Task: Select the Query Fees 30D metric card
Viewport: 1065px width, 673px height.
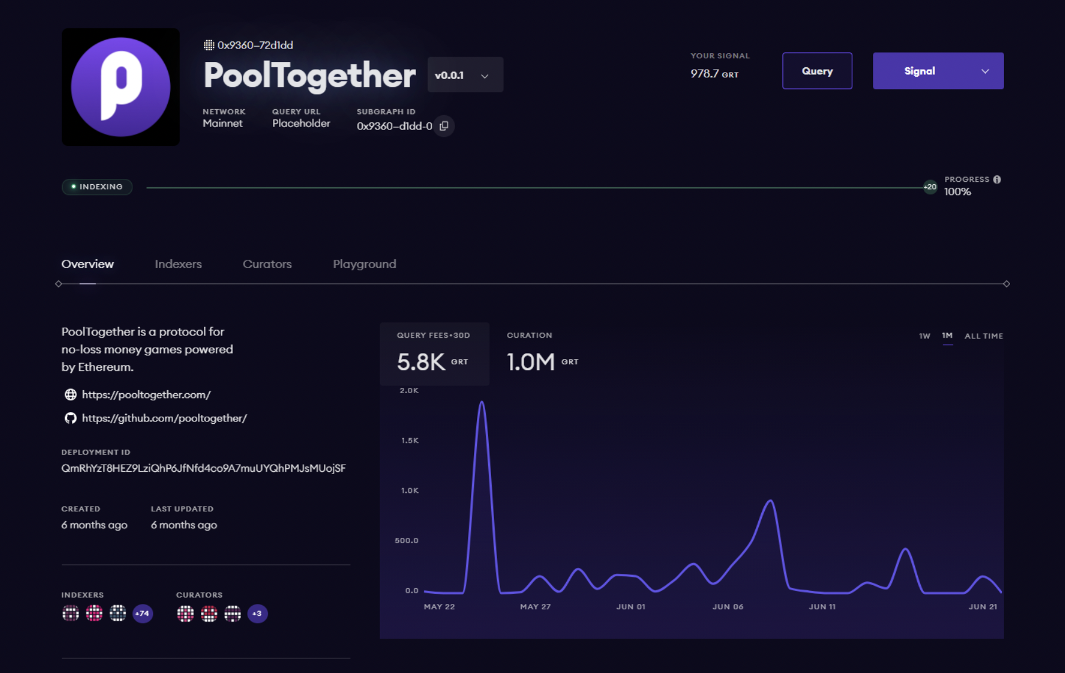Action: (434, 353)
